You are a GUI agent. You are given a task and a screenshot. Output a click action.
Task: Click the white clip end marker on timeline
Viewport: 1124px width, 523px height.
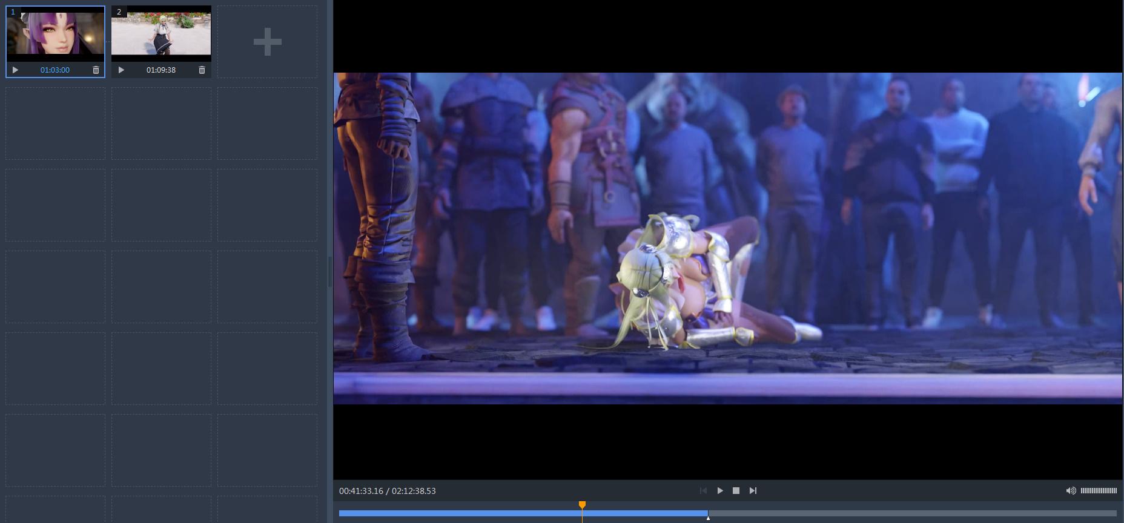click(708, 518)
